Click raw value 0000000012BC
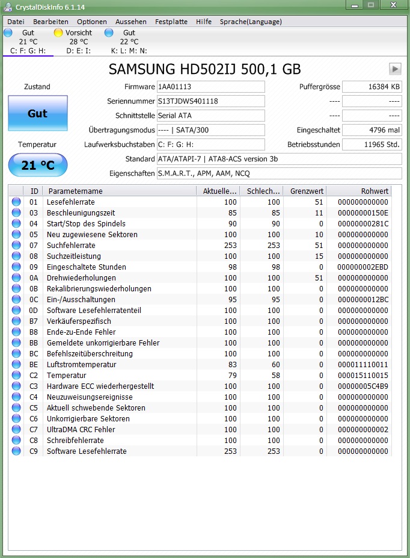Image resolution: width=410 pixels, height=558 pixels. pos(363,299)
